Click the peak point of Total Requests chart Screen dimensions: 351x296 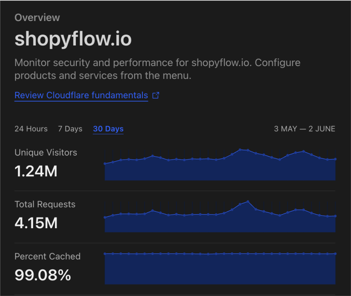248,202
